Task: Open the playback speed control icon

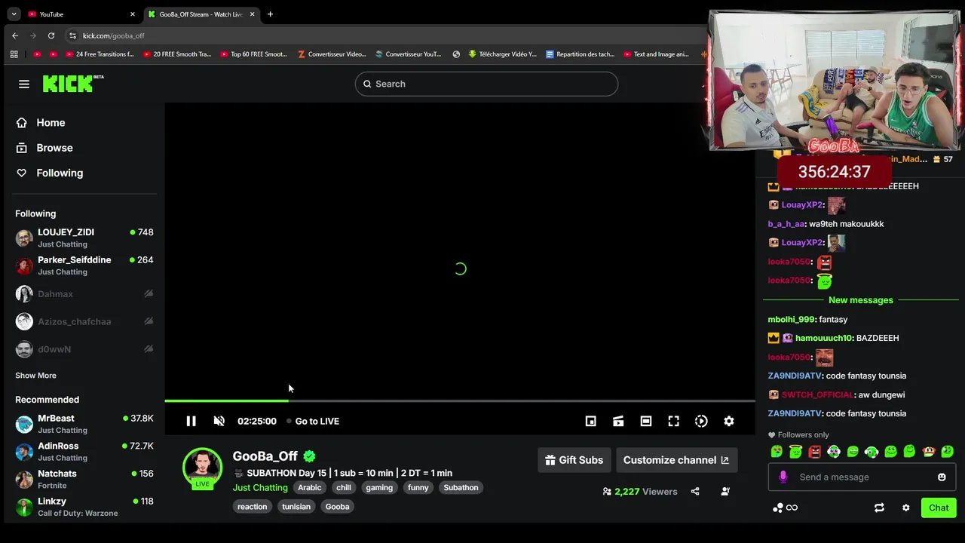Action: pyautogui.click(x=701, y=421)
